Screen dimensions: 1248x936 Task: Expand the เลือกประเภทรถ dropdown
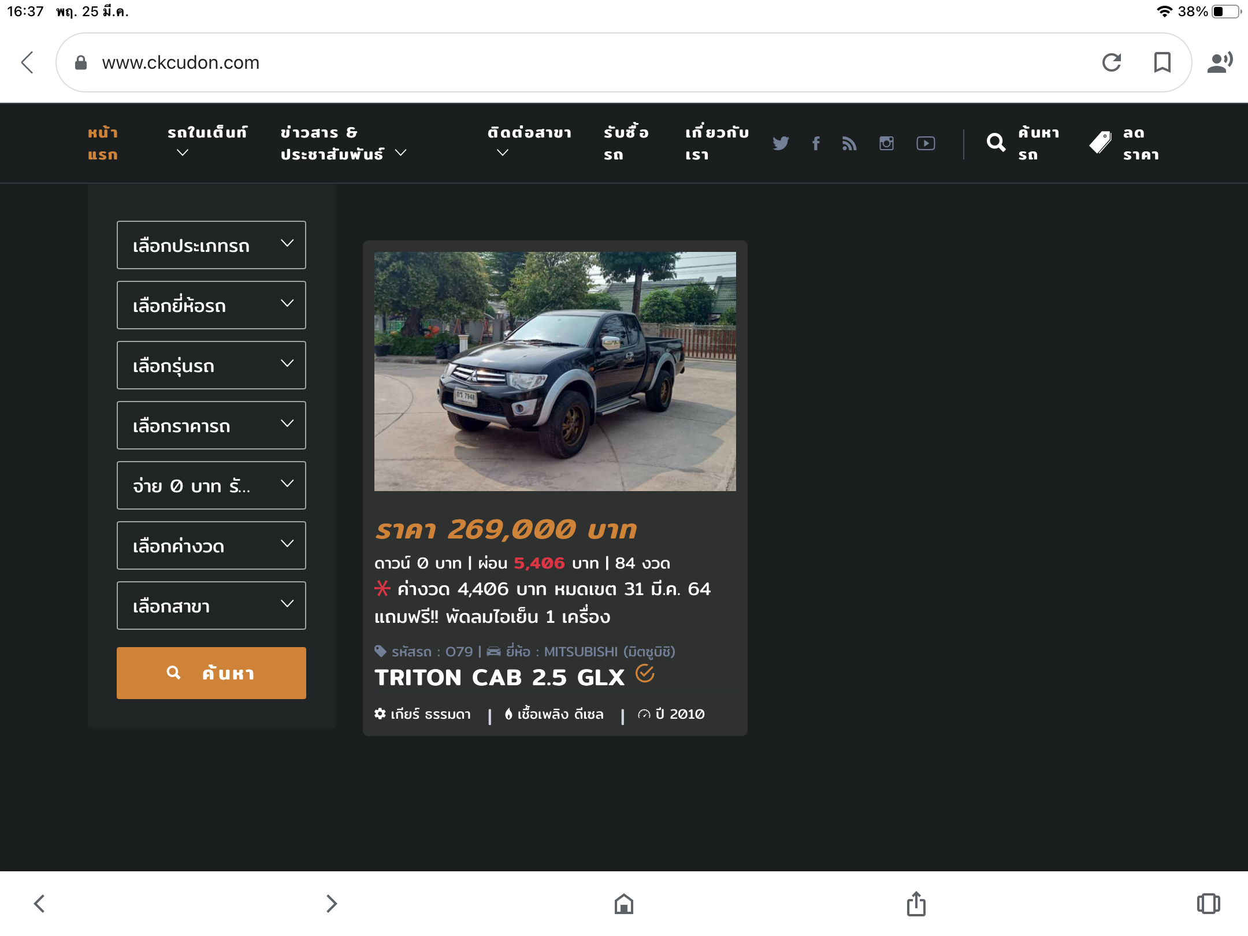click(211, 245)
